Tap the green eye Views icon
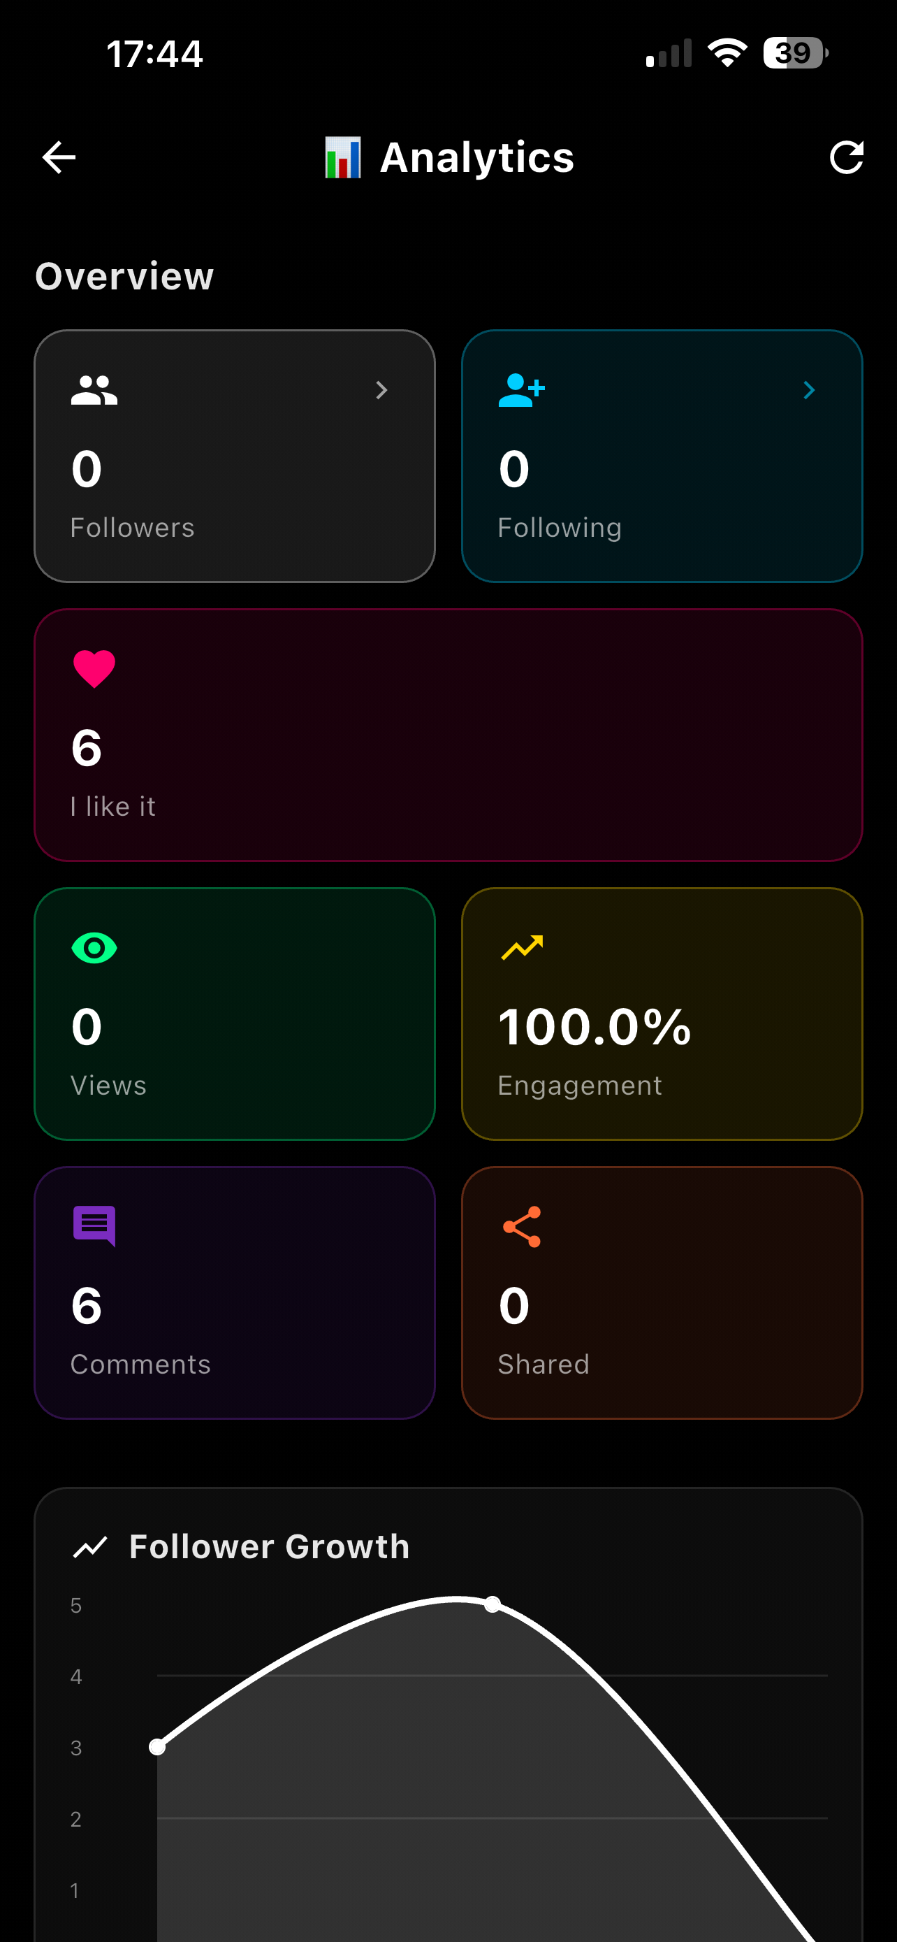The width and height of the screenshot is (897, 1942). click(x=94, y=948)
